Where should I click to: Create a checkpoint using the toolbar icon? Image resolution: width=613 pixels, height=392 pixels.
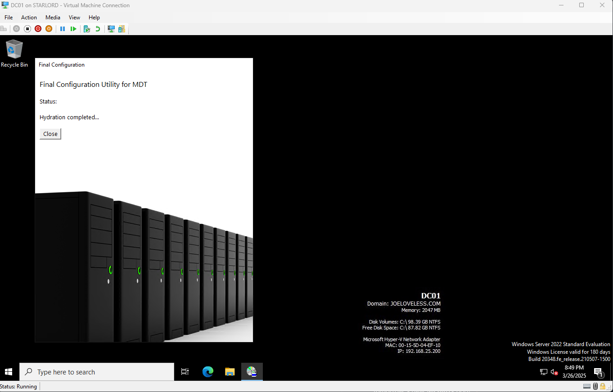[87, 29]
